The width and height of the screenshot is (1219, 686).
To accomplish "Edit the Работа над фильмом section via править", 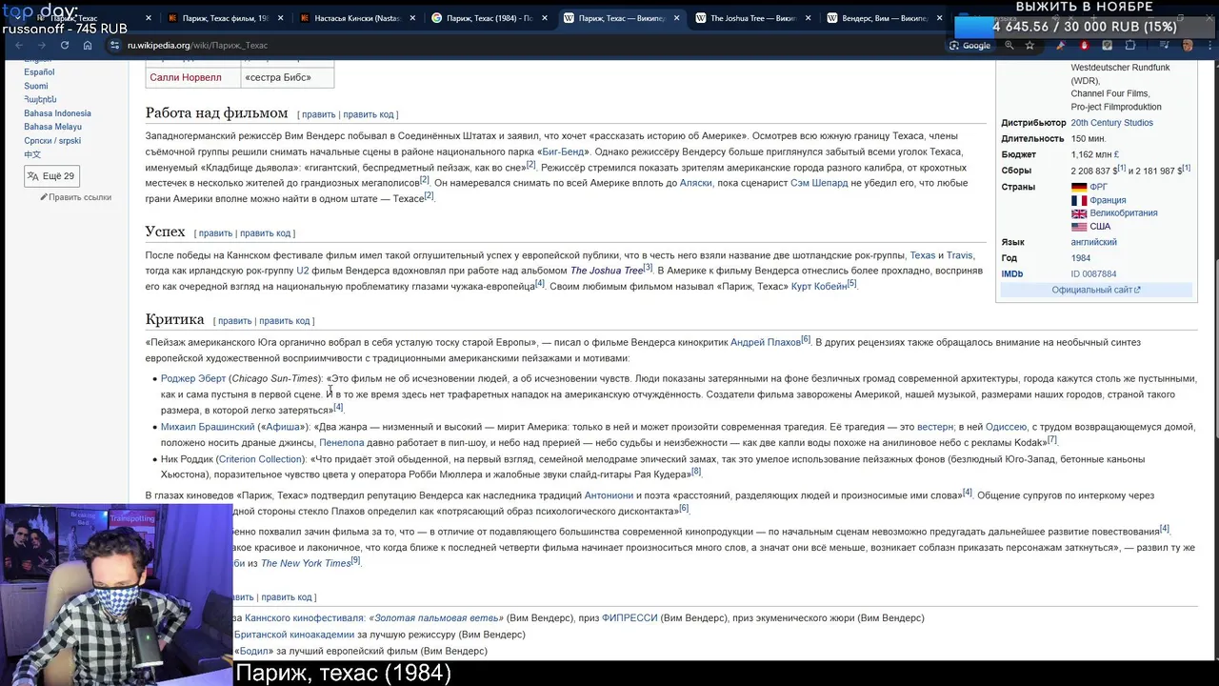I will (319, 114).
